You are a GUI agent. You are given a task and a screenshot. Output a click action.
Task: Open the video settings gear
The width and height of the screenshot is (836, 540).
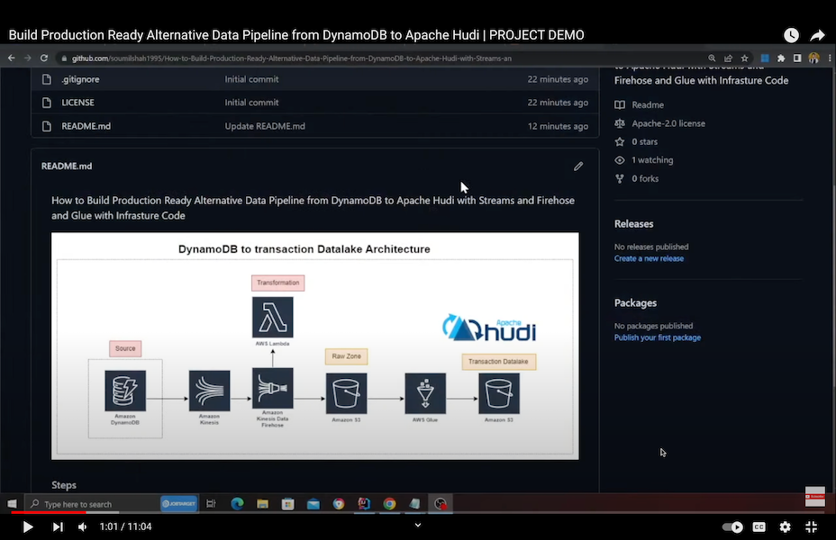tap(785, 526)
